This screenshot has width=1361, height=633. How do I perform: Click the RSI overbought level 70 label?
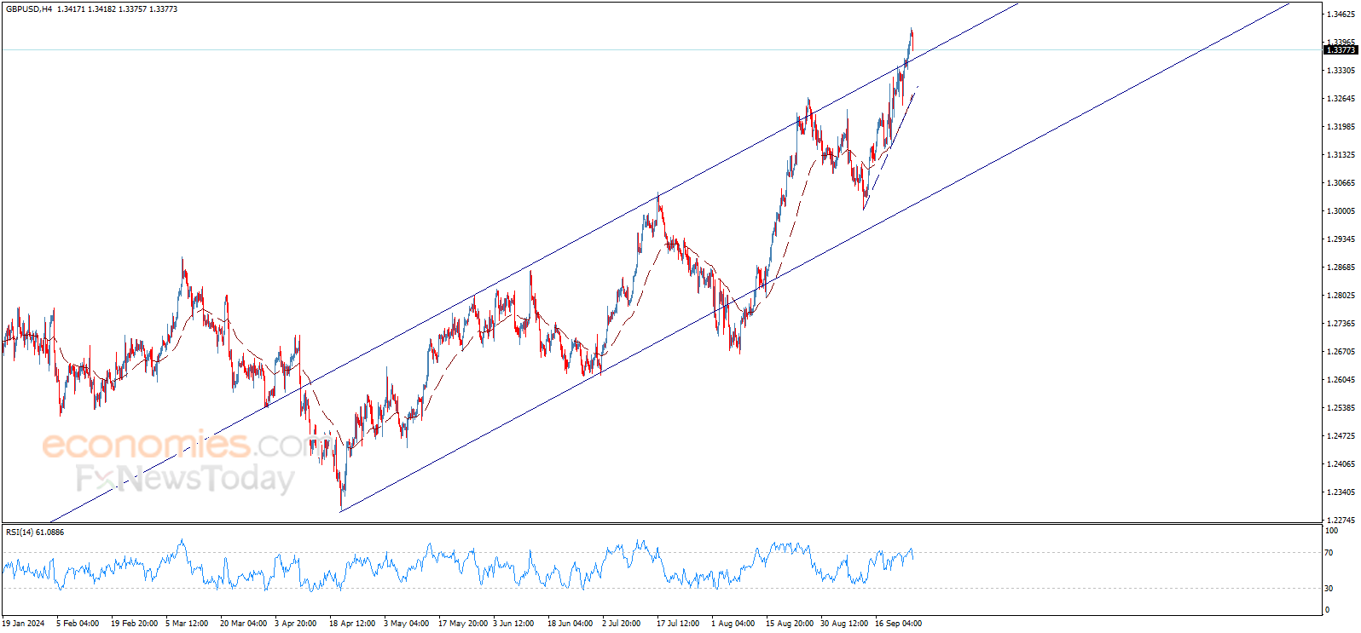point(1329,553)
